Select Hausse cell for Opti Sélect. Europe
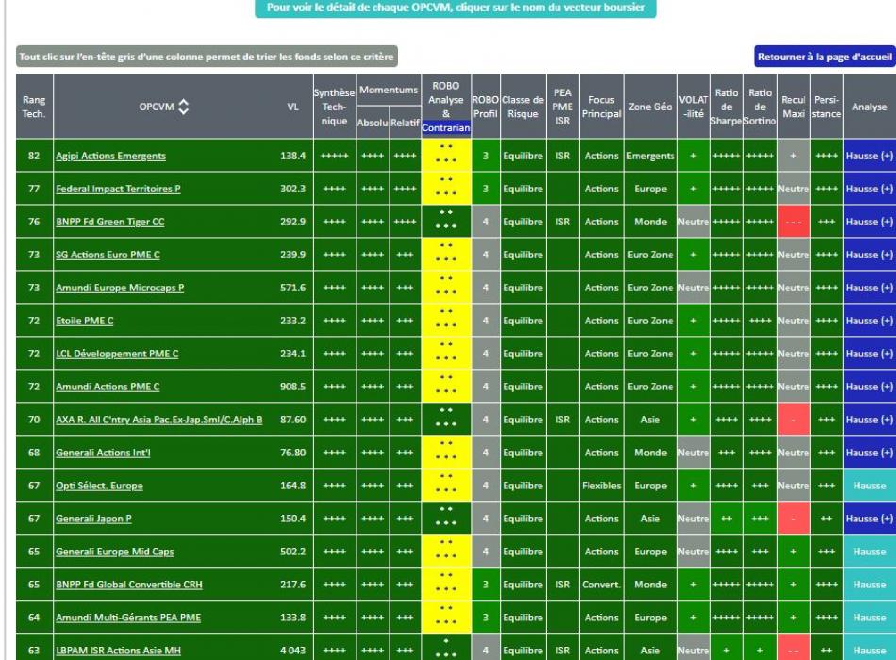896x660 pixels. click(870, 486)
